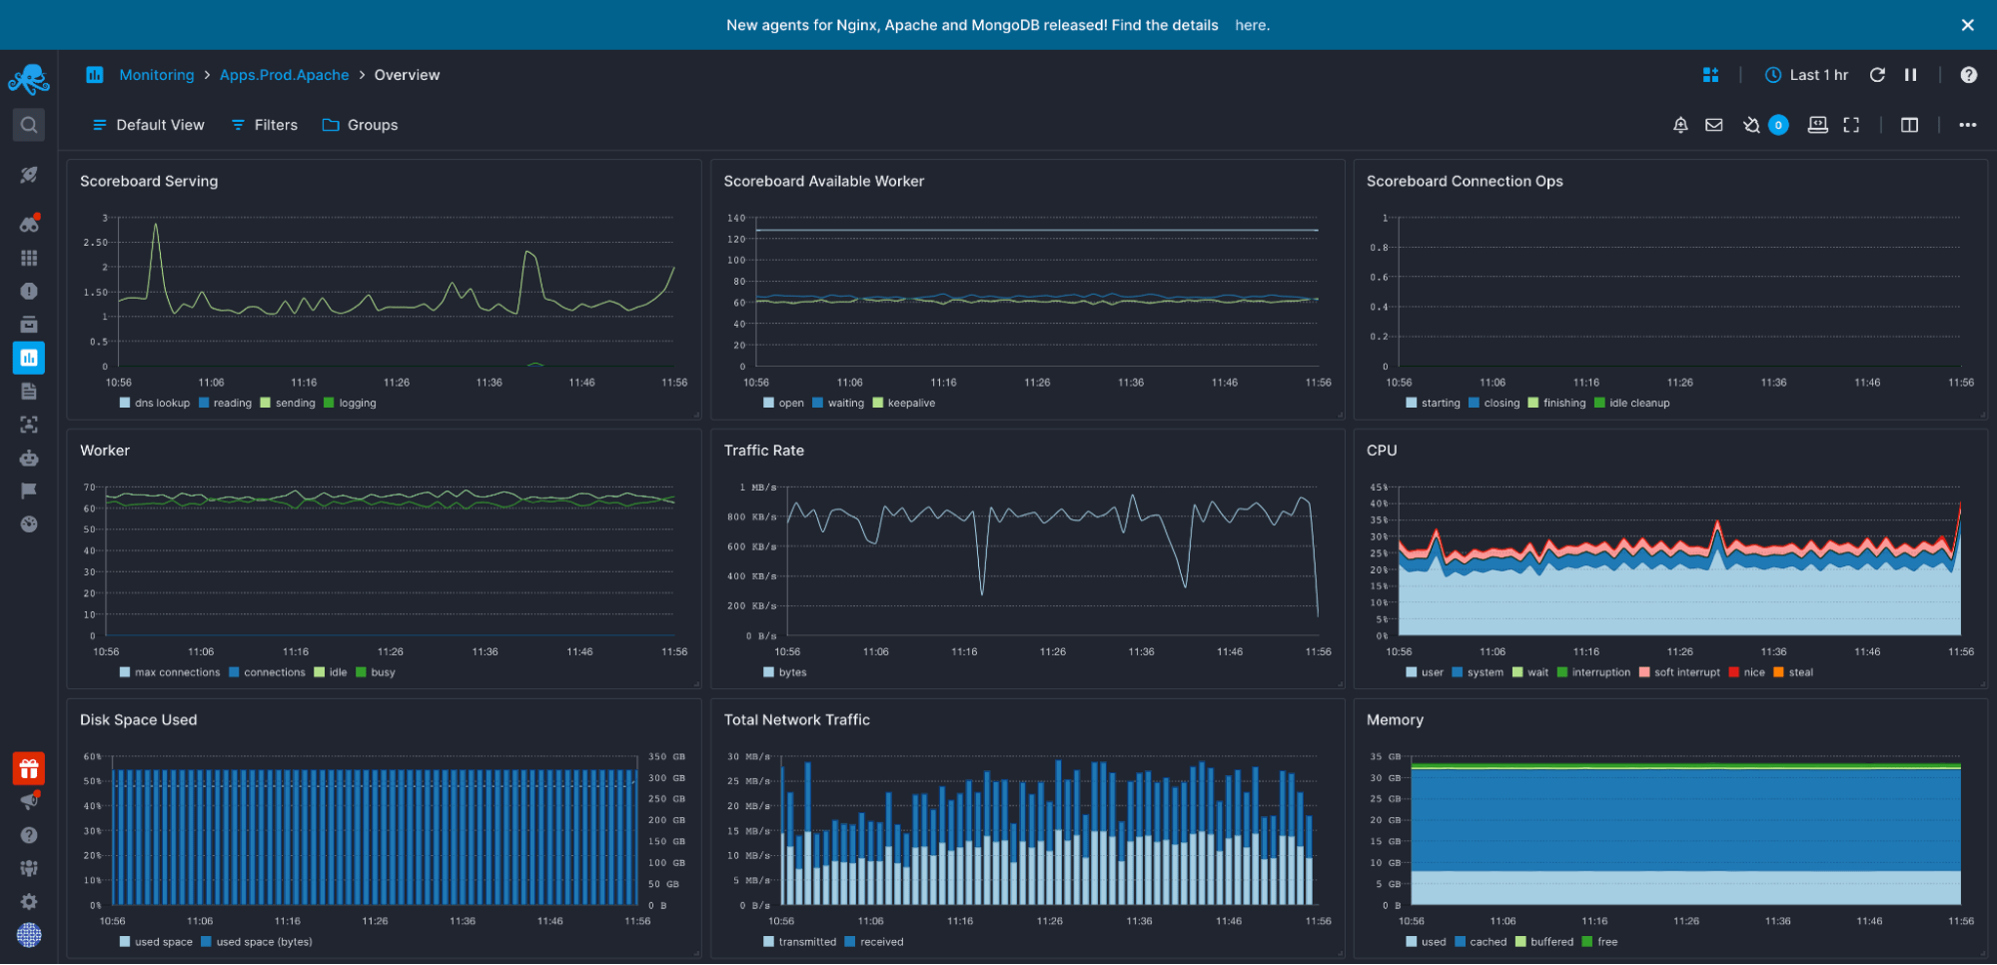Refresh the dashboard data
This screenshot has width=1997, height=965.
click(1877, 75)
